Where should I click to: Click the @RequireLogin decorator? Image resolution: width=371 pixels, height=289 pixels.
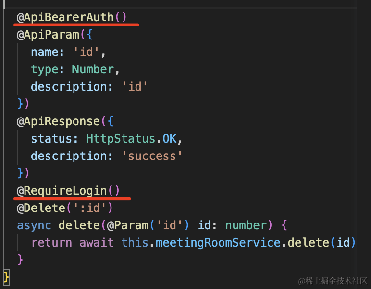coord(62,191)
